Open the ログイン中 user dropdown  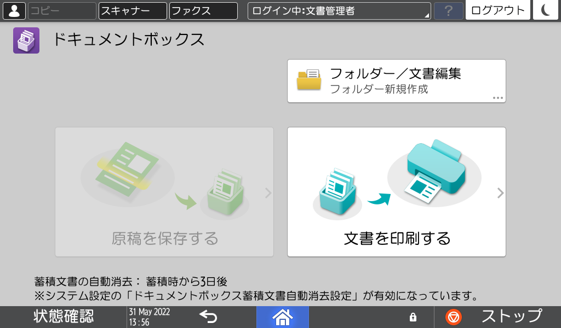pyautogui.click(x=339, y=10)
